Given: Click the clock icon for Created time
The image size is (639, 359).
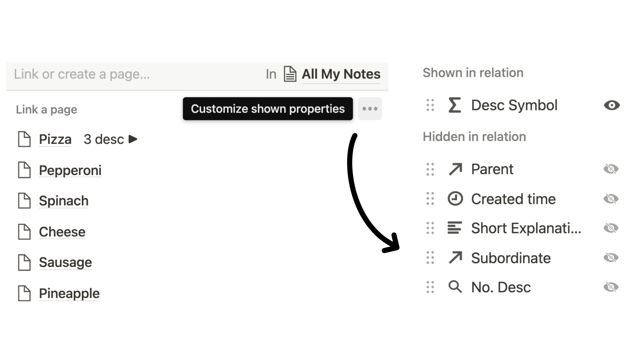Looking at the screenshot, I should pos(455,199).
